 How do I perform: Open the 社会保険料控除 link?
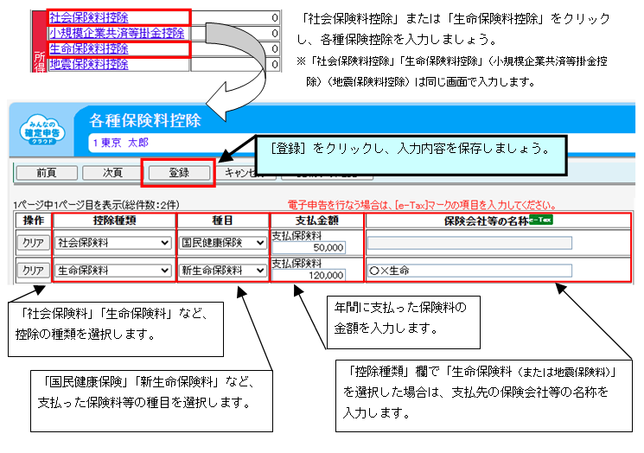tap(89, 17)
